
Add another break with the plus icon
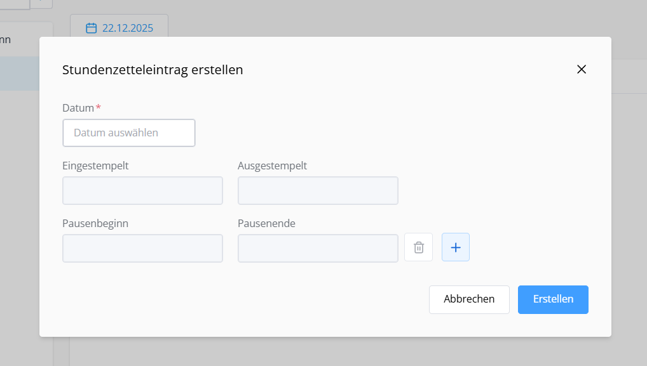pyautogui.click(x=455, y=247)
